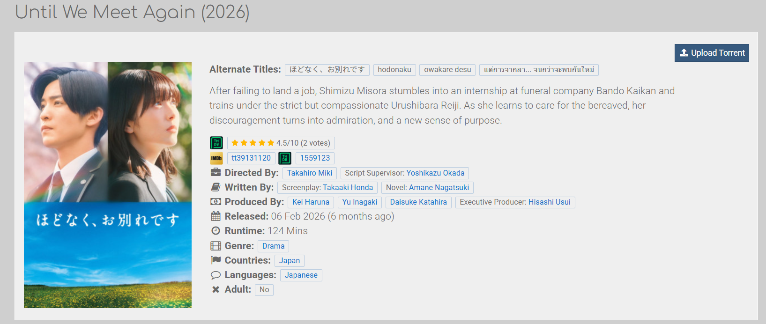Open director Takahiro Miki's page
Screen dimensions: 766x324
[x=310, y=173]
